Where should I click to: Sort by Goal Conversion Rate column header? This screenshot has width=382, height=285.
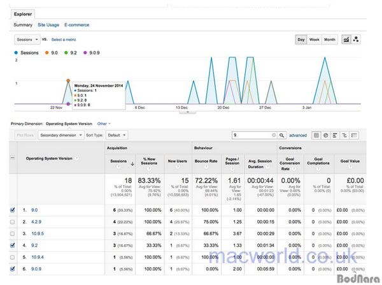pos(290,164)
